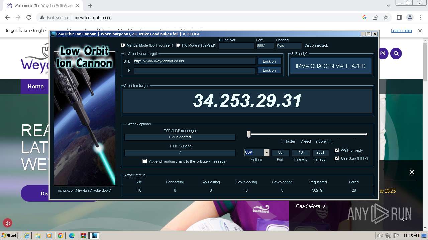Close the Weydon Multi Academy tab
Screen dimensions: 428x240
click(78, 6)
